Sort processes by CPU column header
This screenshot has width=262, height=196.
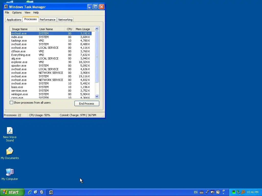(69, 29)
